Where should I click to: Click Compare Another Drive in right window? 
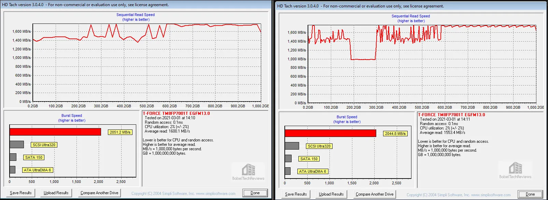click(375, 194)
